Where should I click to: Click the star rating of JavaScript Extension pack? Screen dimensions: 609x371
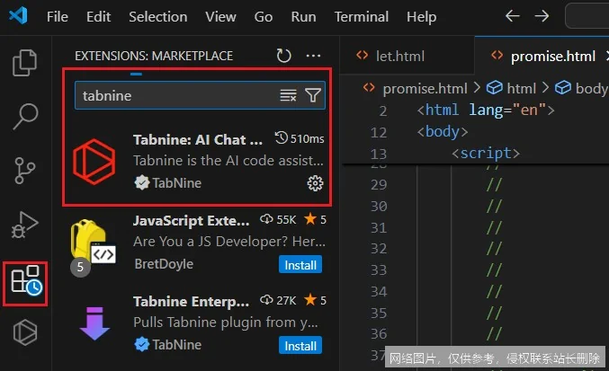pyautogui.click(x=316, y=220)
